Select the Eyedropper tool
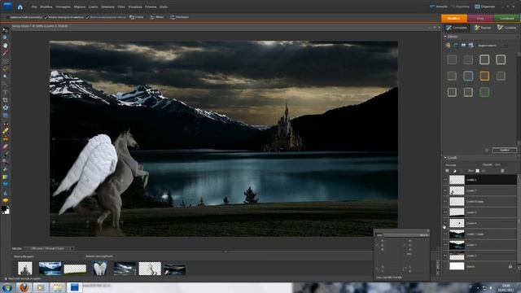 tap(6, 53)
